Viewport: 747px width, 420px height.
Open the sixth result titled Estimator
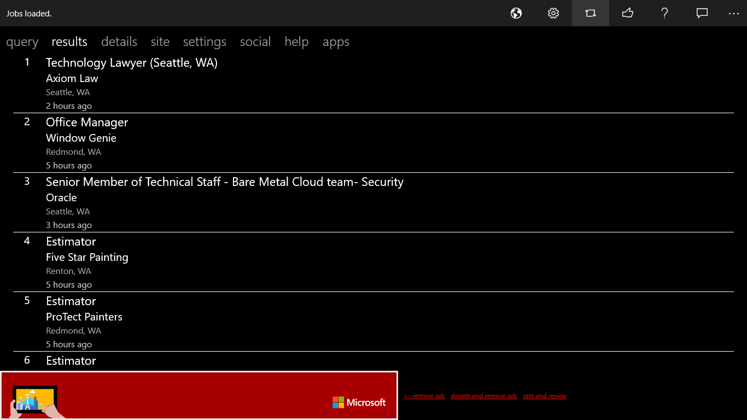coord(71,361)
